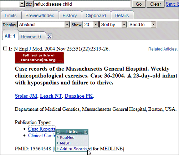Click the Case Reports publication type link
Image resolution: width=179 pixels, height=155 pixels.
click(42, 129)
